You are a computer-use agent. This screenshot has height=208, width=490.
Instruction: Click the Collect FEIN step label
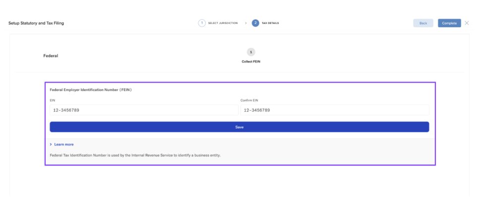251,62
